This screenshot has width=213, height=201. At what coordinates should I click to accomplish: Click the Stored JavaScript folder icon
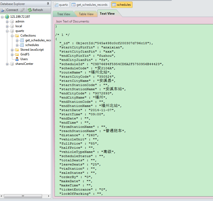[x=17, y=50]
